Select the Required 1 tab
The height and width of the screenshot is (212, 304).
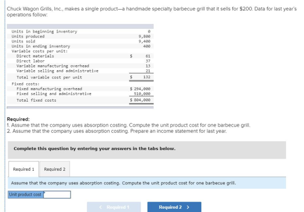(x=23, y=169)
